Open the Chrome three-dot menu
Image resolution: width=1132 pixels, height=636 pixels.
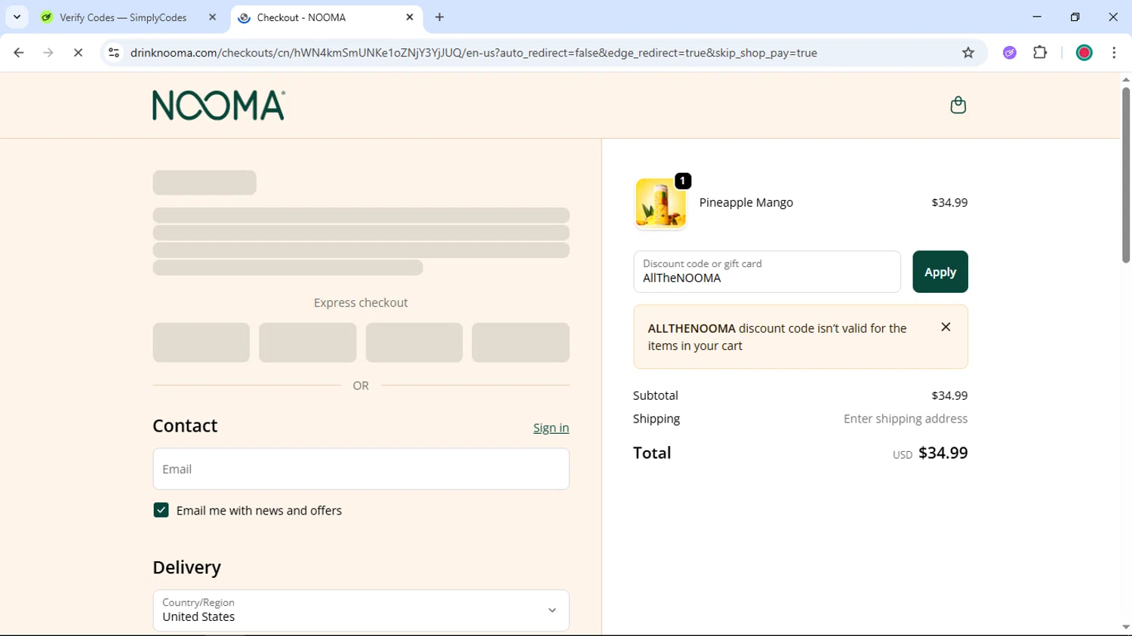pyautogui.click(x=1114, y=53)
